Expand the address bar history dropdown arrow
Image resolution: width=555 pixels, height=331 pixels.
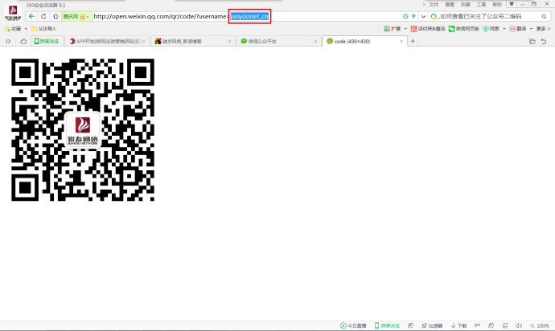(x=423, y=16)
